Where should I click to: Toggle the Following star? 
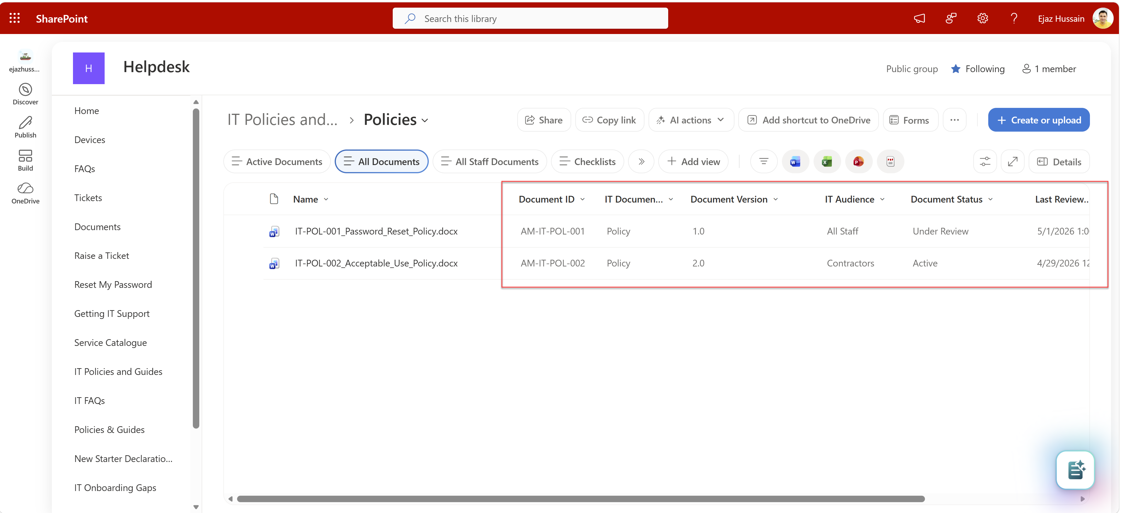pos(956,69)
